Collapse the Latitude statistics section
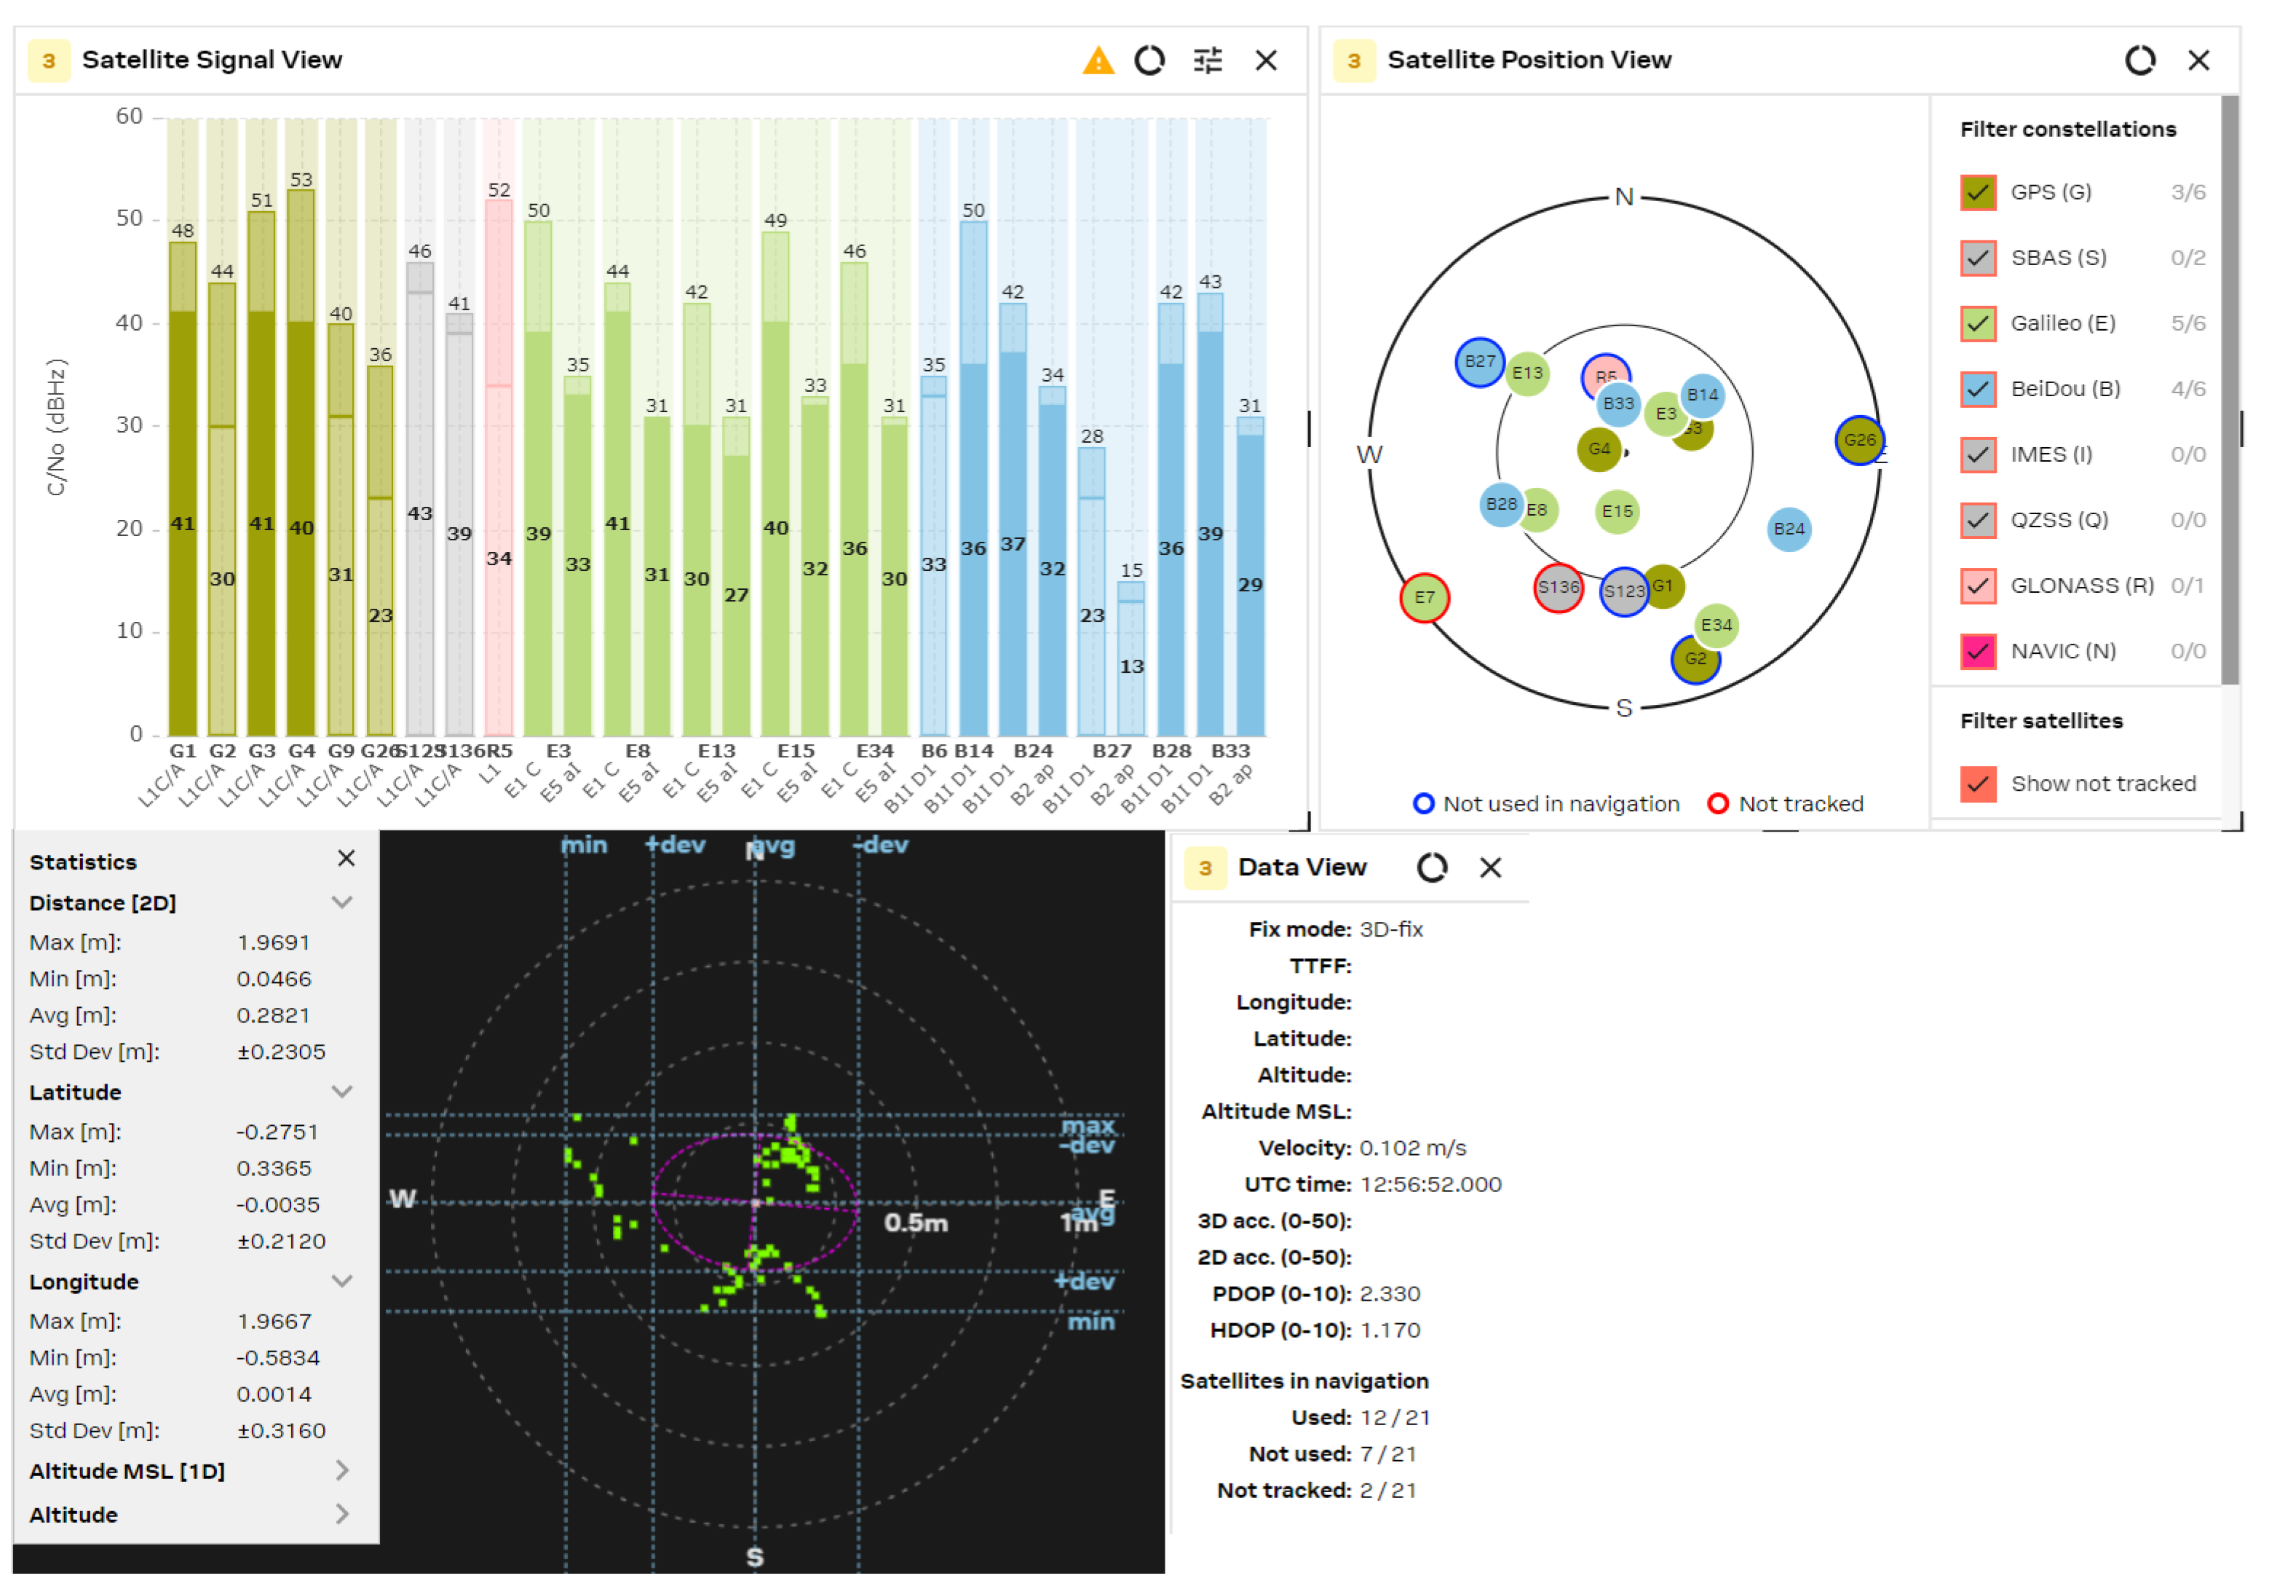The image size is (2269, 1589). (342, 1092)
